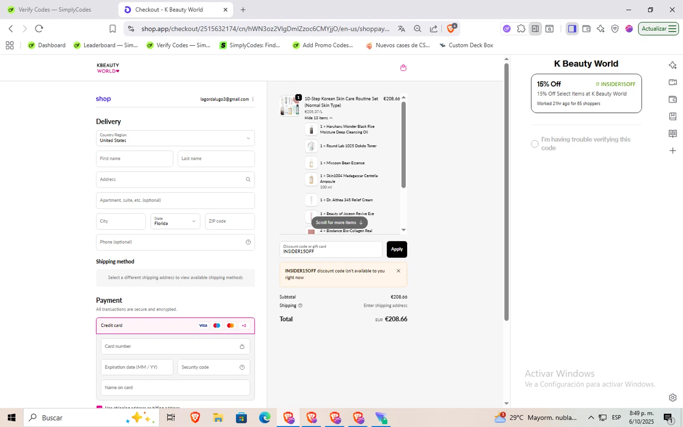This screenshot has width=683, height=427.
Task: Open the shopping bag cart icon
Action: coord(403,68)
